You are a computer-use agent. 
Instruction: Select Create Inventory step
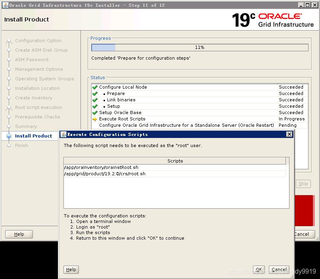(34, 98)
